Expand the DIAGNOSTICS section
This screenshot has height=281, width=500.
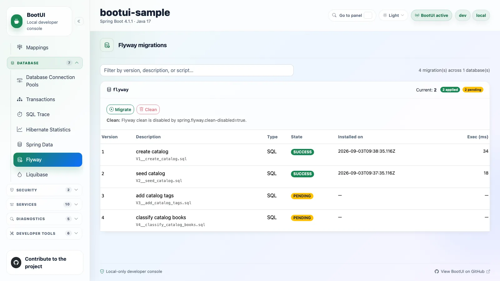[x=44, y=219]
